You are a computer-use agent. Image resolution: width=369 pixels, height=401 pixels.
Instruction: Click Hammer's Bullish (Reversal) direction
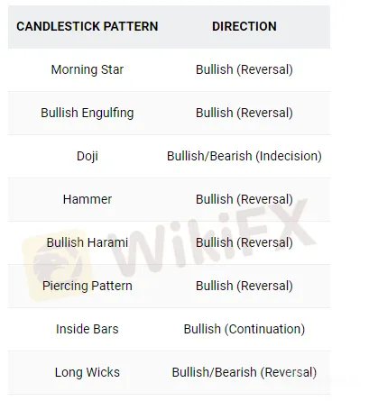pos(244,199)
